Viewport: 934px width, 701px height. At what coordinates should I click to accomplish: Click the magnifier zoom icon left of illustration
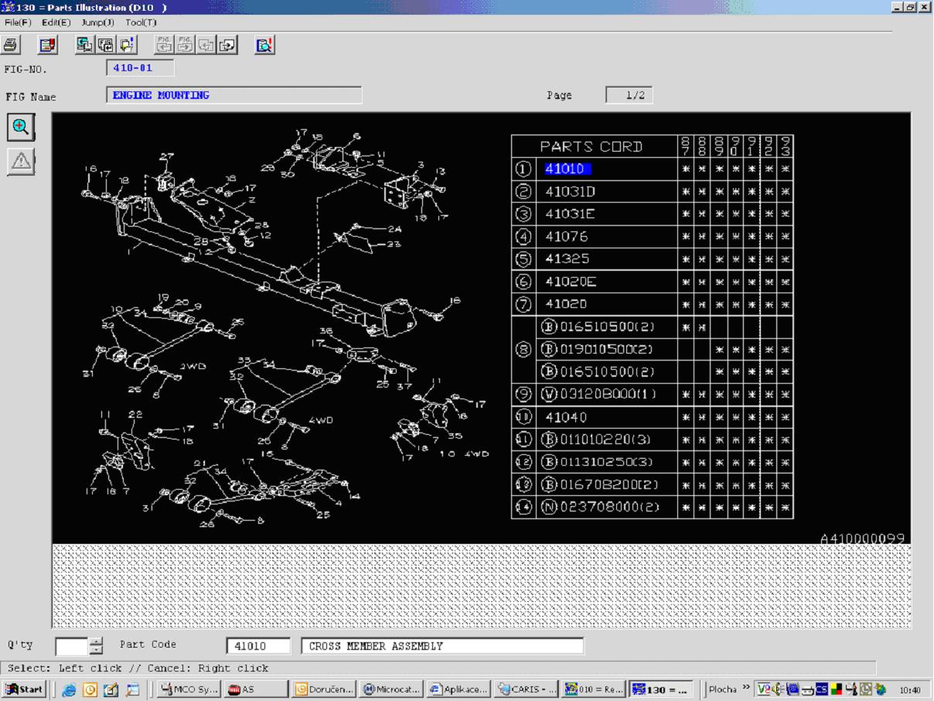[21, 128]
